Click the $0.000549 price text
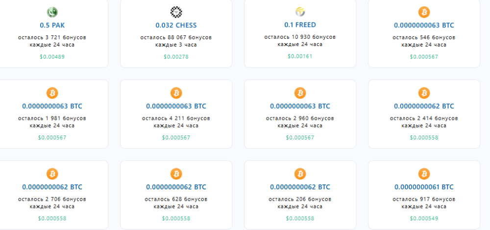The width and height of the screenshot is (490, 230). 424,218
